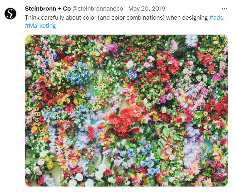Open the Steinbronn + Co profile avatar
This screenshot has height=192, width=236.
coord(10,14)
